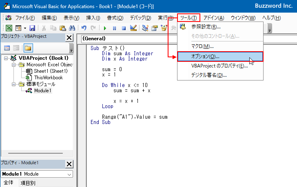Select 参照設定(R)... menu entry

(x=220, y=27)
